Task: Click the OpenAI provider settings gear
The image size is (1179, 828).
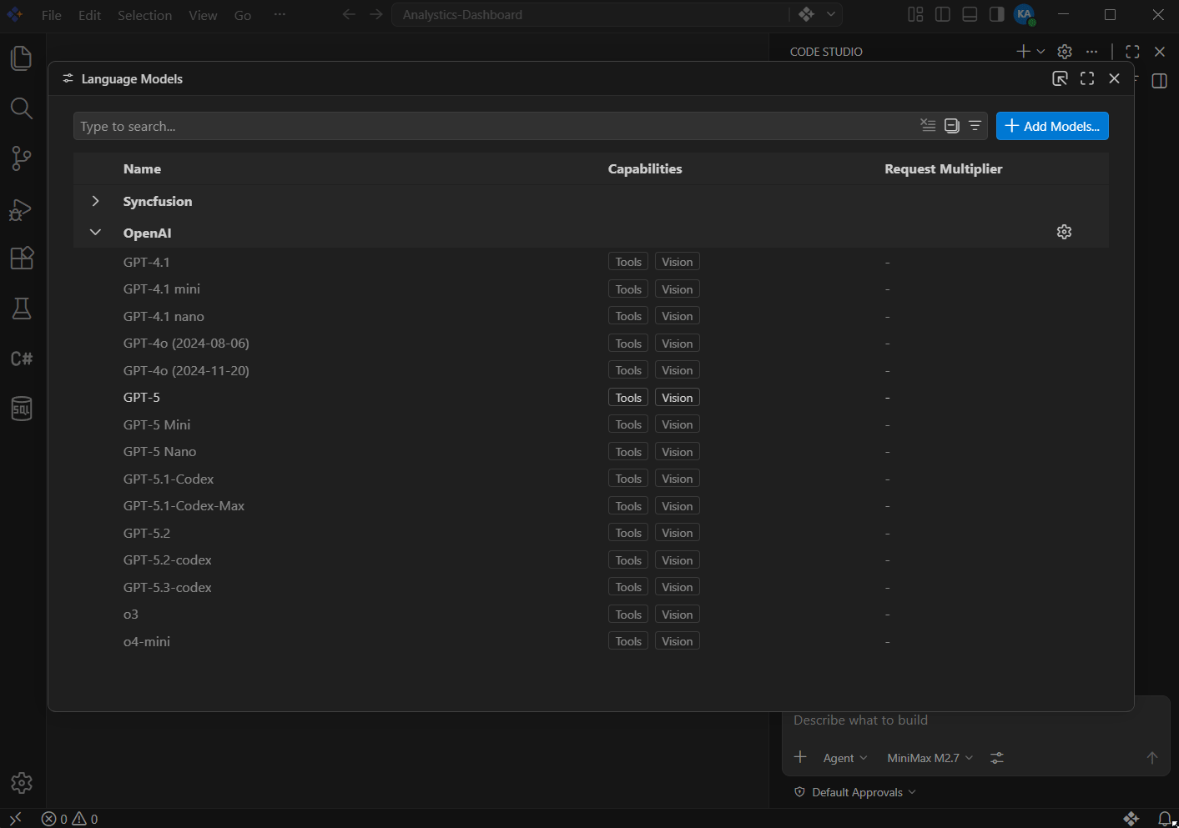Action: point(1064,232)
